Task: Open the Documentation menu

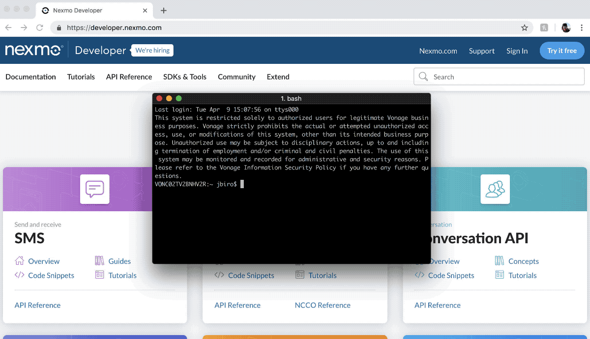Action: point(30,77)
